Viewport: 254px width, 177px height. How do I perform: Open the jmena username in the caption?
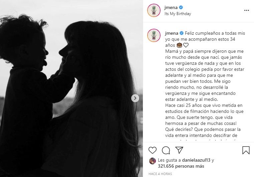(x=172, y=33)
